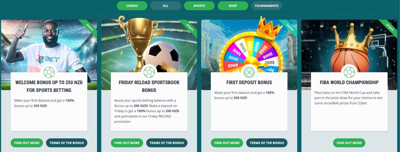Select the ALL filter tab
Viewport: 400px width, 152px height.
click(x=166, y=6)
